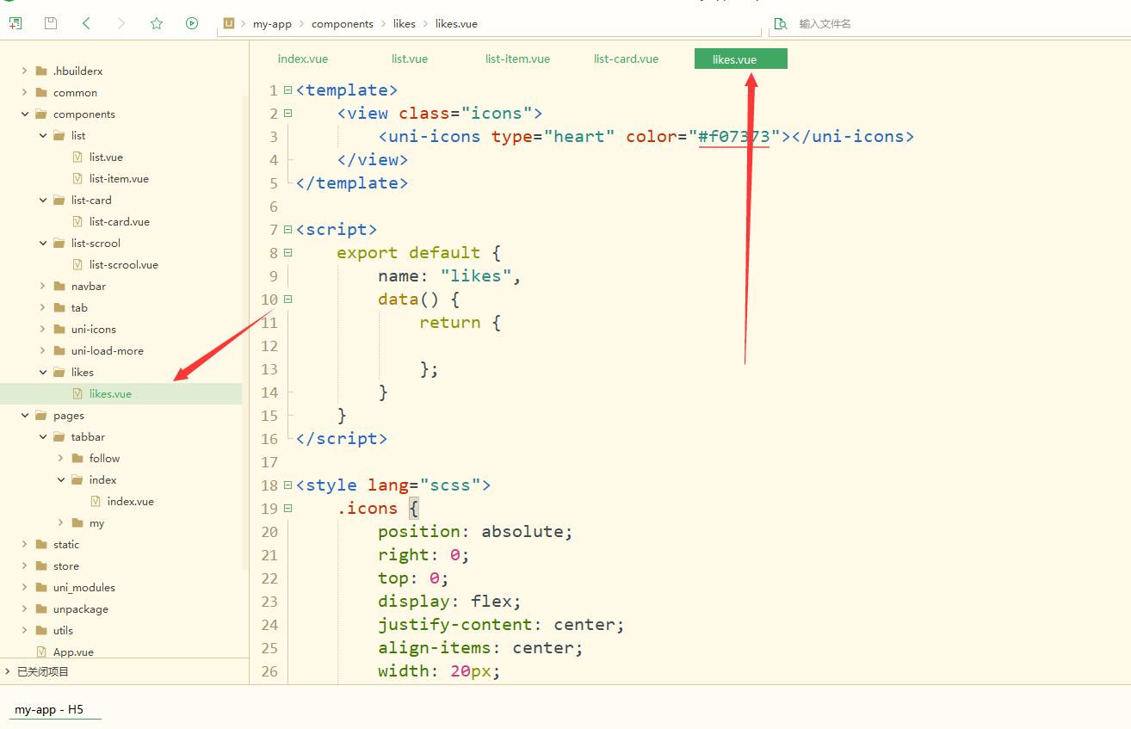Collapse the tabbar folder
The height and width of the screenshot is (729, 1131).
(43, 436)
